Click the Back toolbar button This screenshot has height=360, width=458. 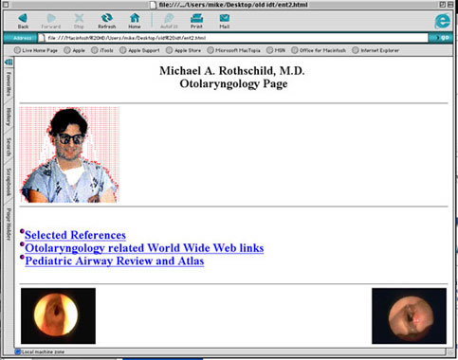tap(23, 21)
